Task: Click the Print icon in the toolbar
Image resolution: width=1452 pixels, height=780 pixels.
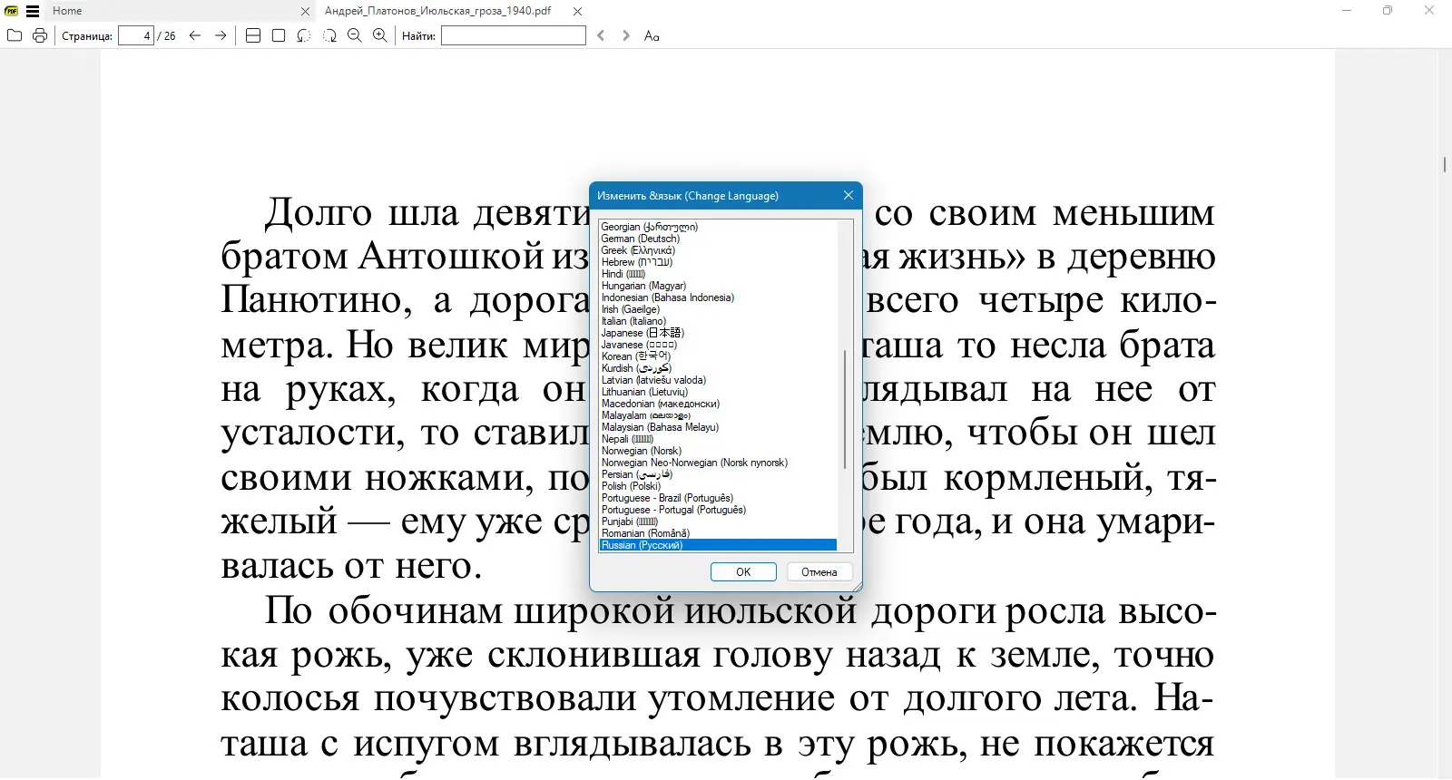Action: [40, 35]
